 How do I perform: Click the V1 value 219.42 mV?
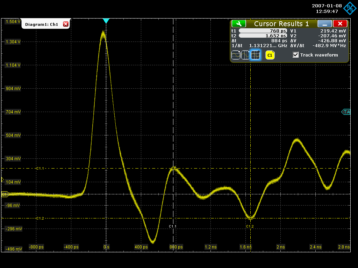(333, 31)
